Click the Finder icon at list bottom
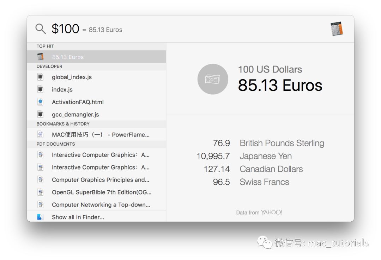The width and height of the screenshot is (381, 260). pyautogui.click(x=41, y=217)
